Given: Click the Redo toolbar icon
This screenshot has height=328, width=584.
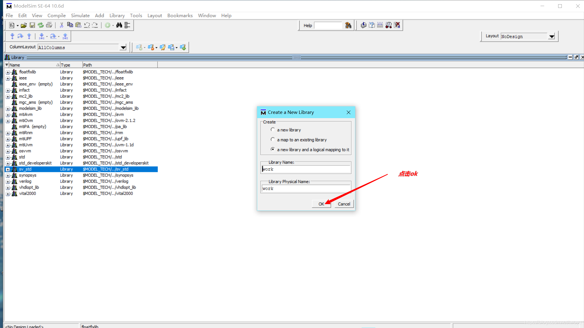Looking at the screenshot, I should 95,25.
